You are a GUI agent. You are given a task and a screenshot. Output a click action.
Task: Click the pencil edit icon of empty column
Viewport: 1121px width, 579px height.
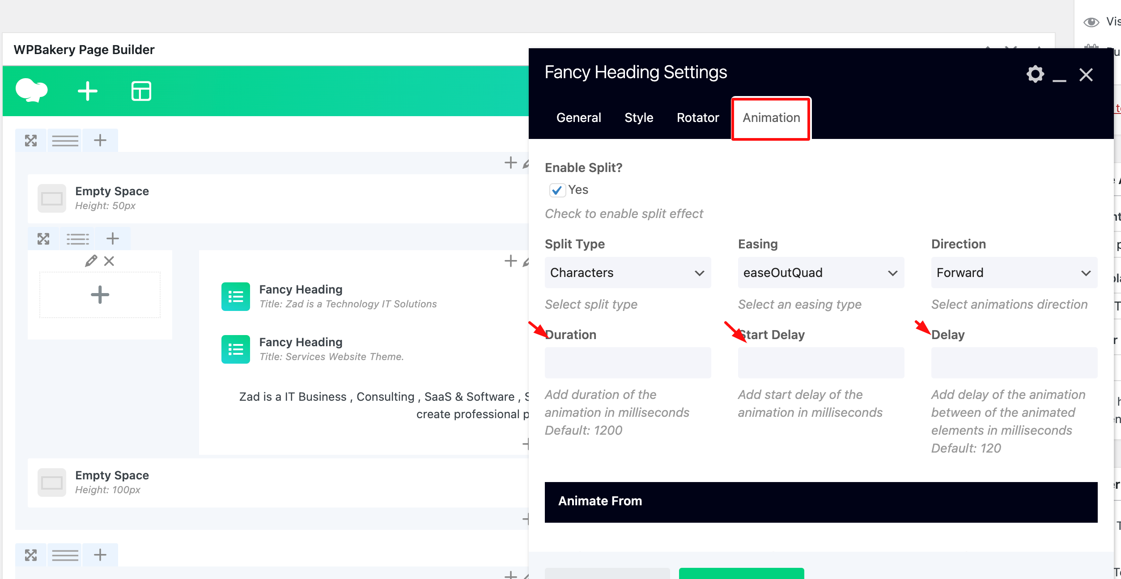tap(91, 260)
